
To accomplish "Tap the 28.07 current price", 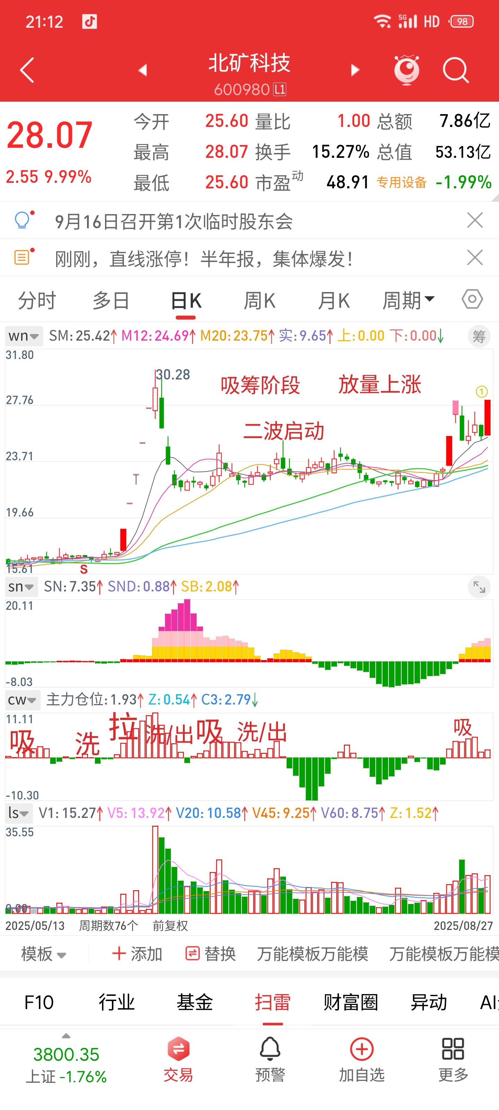I will pyautogui.click(x=50, y=135).
